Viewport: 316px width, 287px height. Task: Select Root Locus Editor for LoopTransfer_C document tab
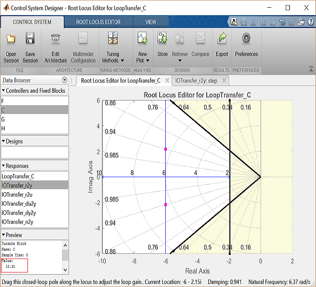[x=121, y=81]
